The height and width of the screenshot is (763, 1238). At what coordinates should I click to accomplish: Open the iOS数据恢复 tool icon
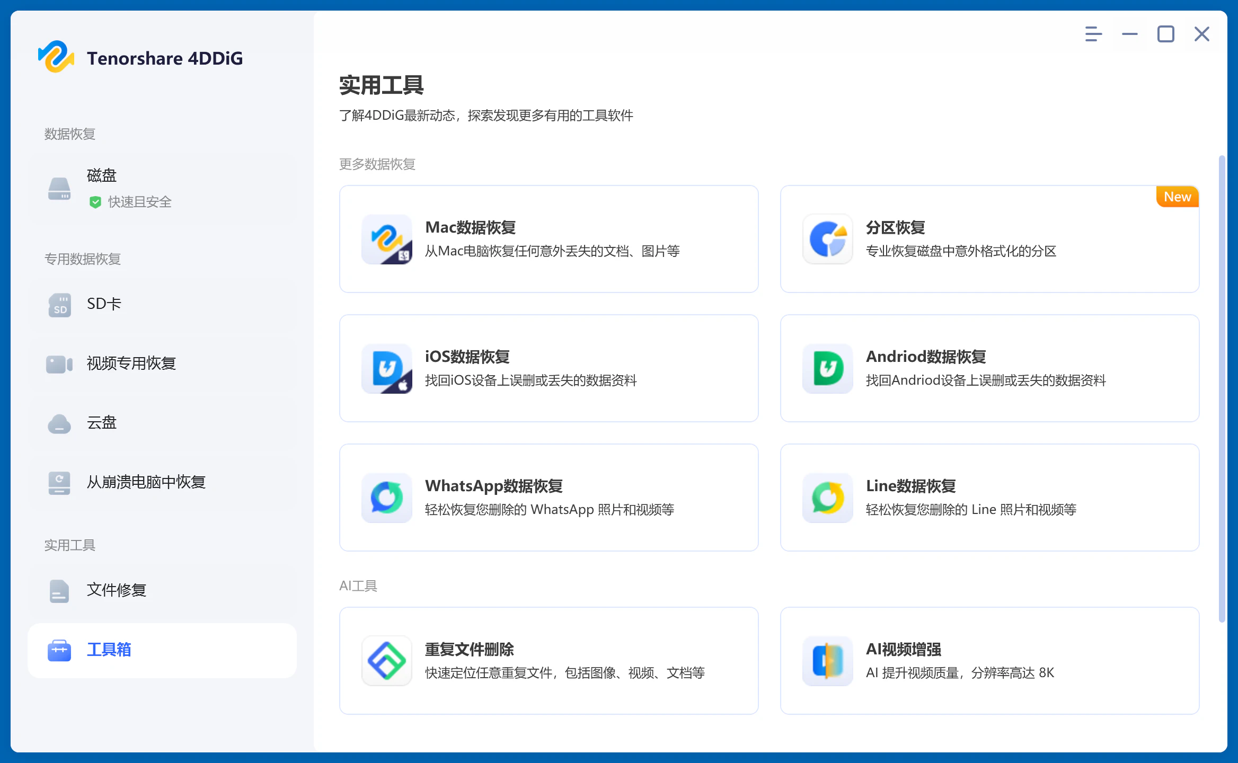coord(387,368)
